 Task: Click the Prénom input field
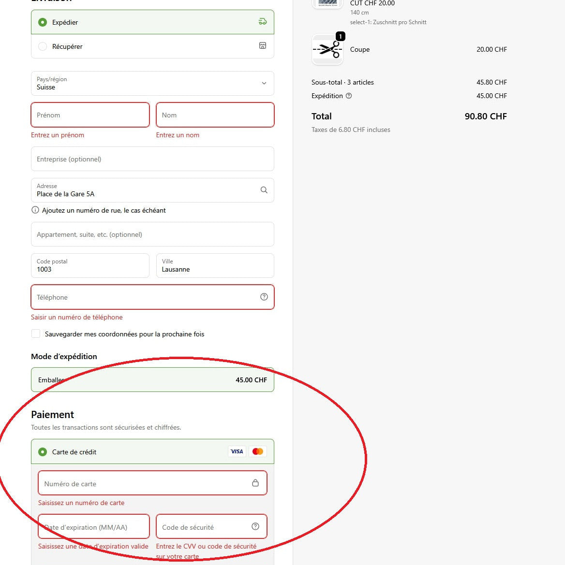[x=90, y=115]
